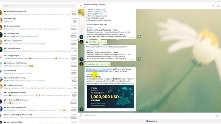Click the Bit2 English group avatar
The image size is (221, 124).
pos(1,109)
